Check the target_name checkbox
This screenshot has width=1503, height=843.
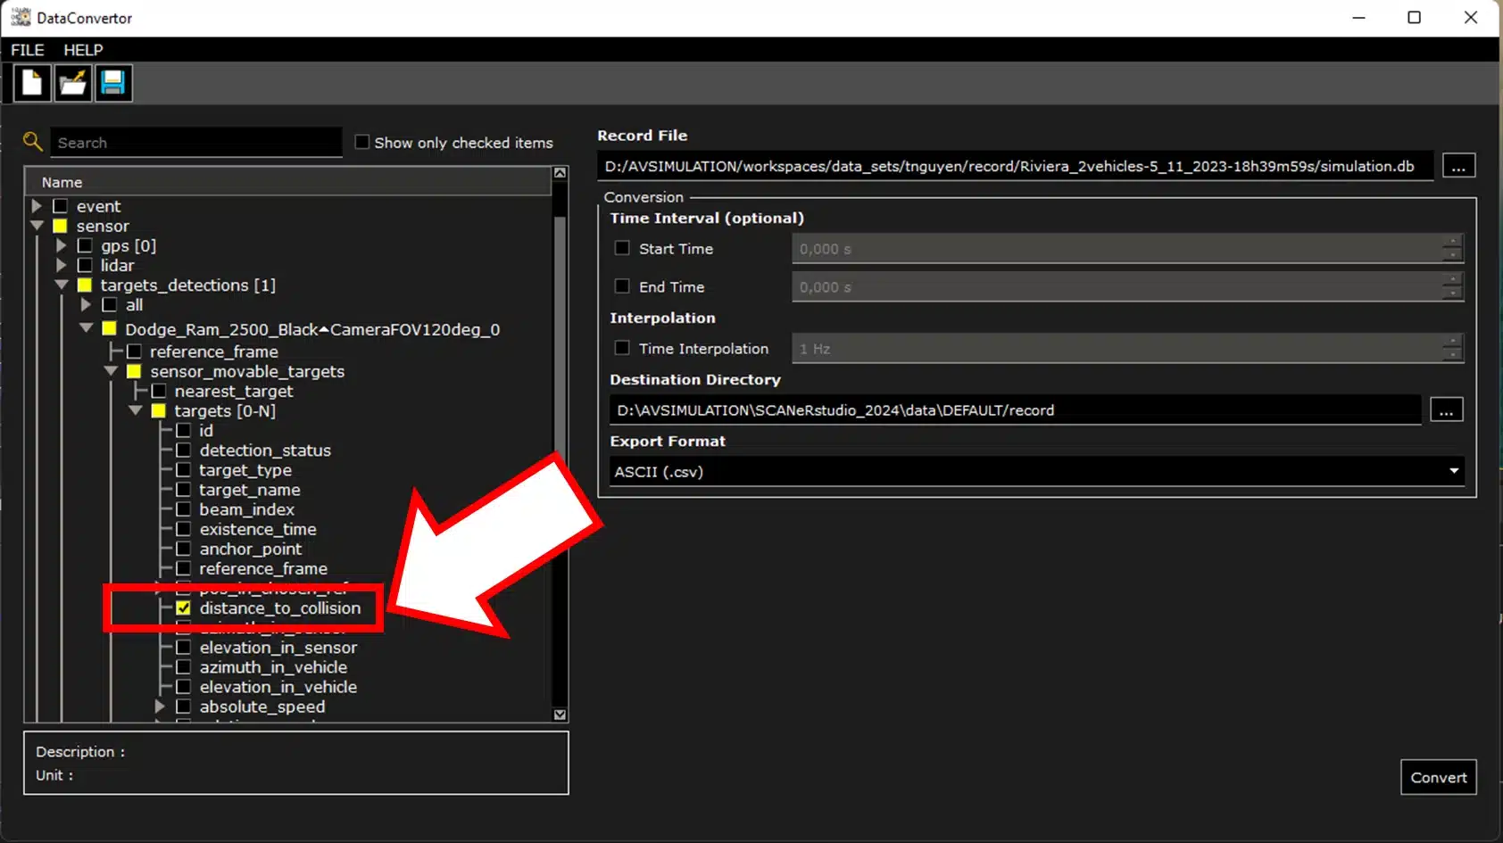184,490
